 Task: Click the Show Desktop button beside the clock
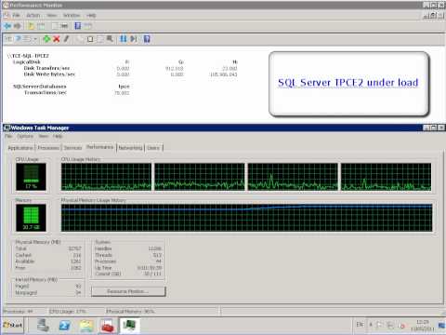(441, 326)
